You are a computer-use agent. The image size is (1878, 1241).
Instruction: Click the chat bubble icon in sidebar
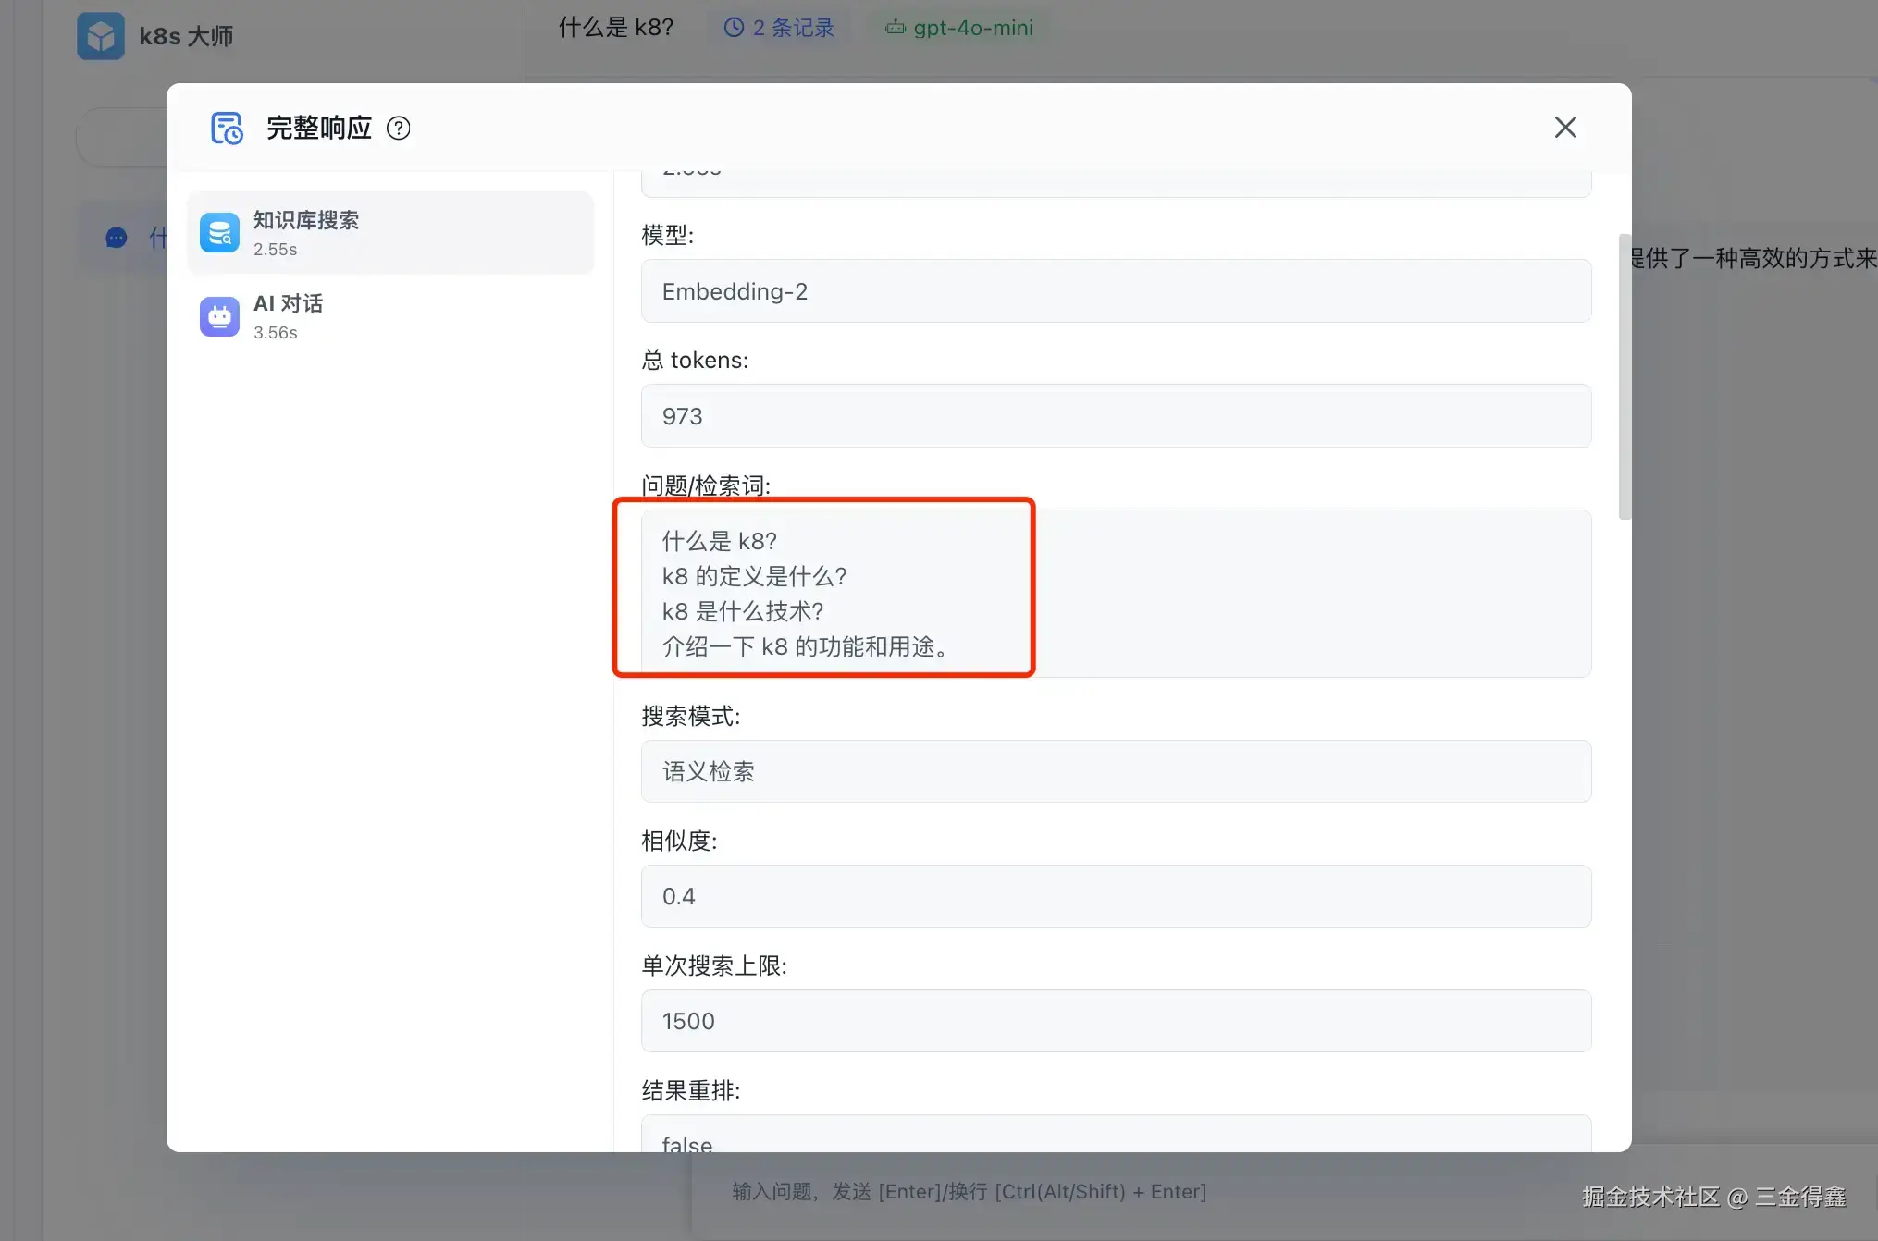point(117,239)
